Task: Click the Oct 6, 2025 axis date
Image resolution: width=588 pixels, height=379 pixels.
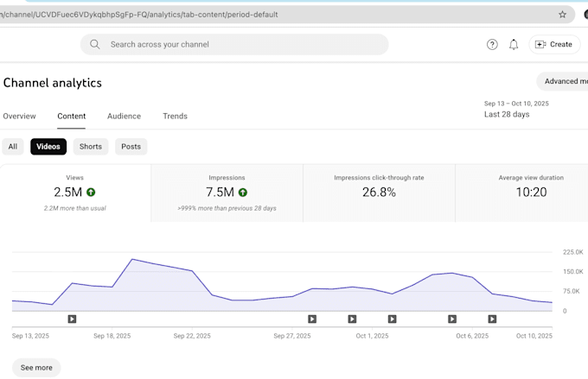Action: 472,336
